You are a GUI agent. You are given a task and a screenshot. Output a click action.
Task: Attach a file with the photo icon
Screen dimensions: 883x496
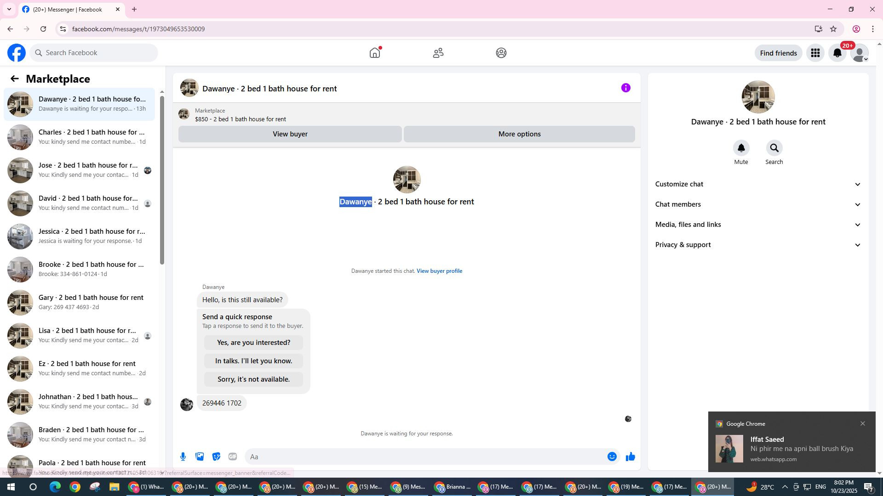pyautogui.click(x=200, y=457)
